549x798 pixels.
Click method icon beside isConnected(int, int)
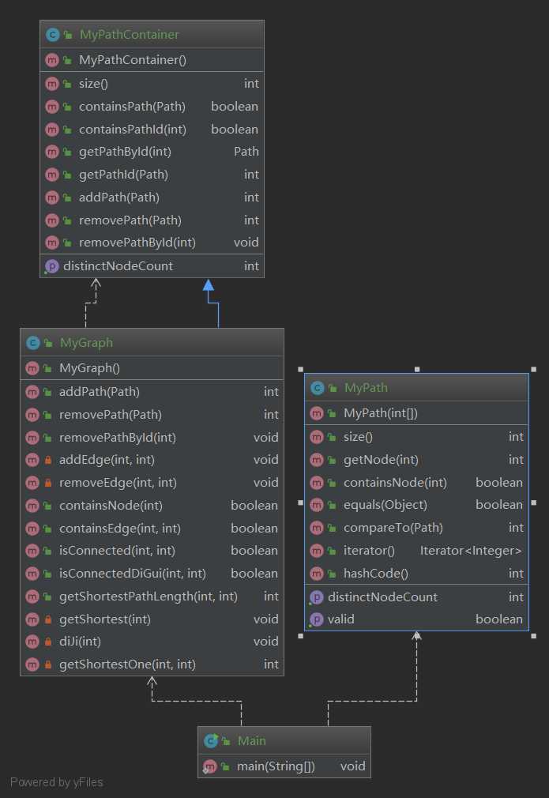(32, 551)
